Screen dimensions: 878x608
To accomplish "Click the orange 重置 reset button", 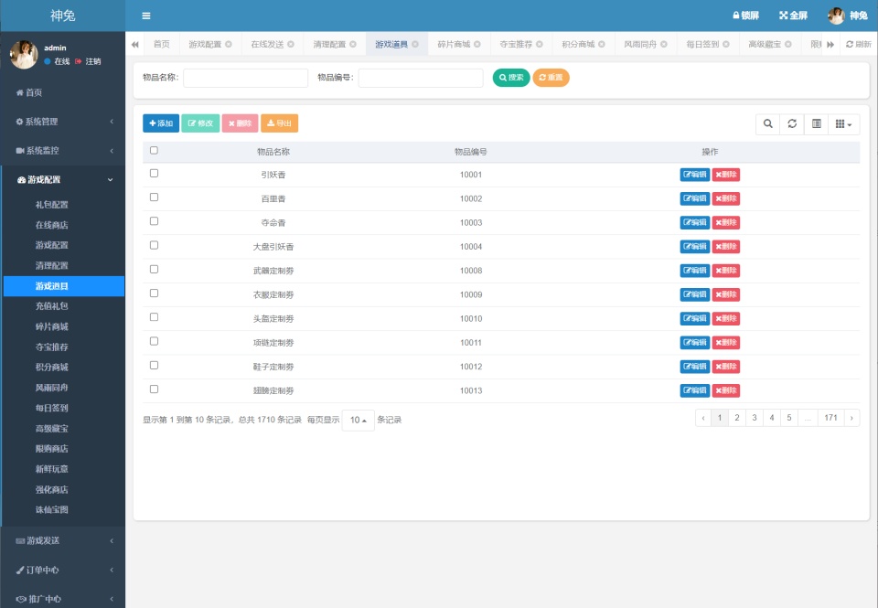I will pos(551,78).
